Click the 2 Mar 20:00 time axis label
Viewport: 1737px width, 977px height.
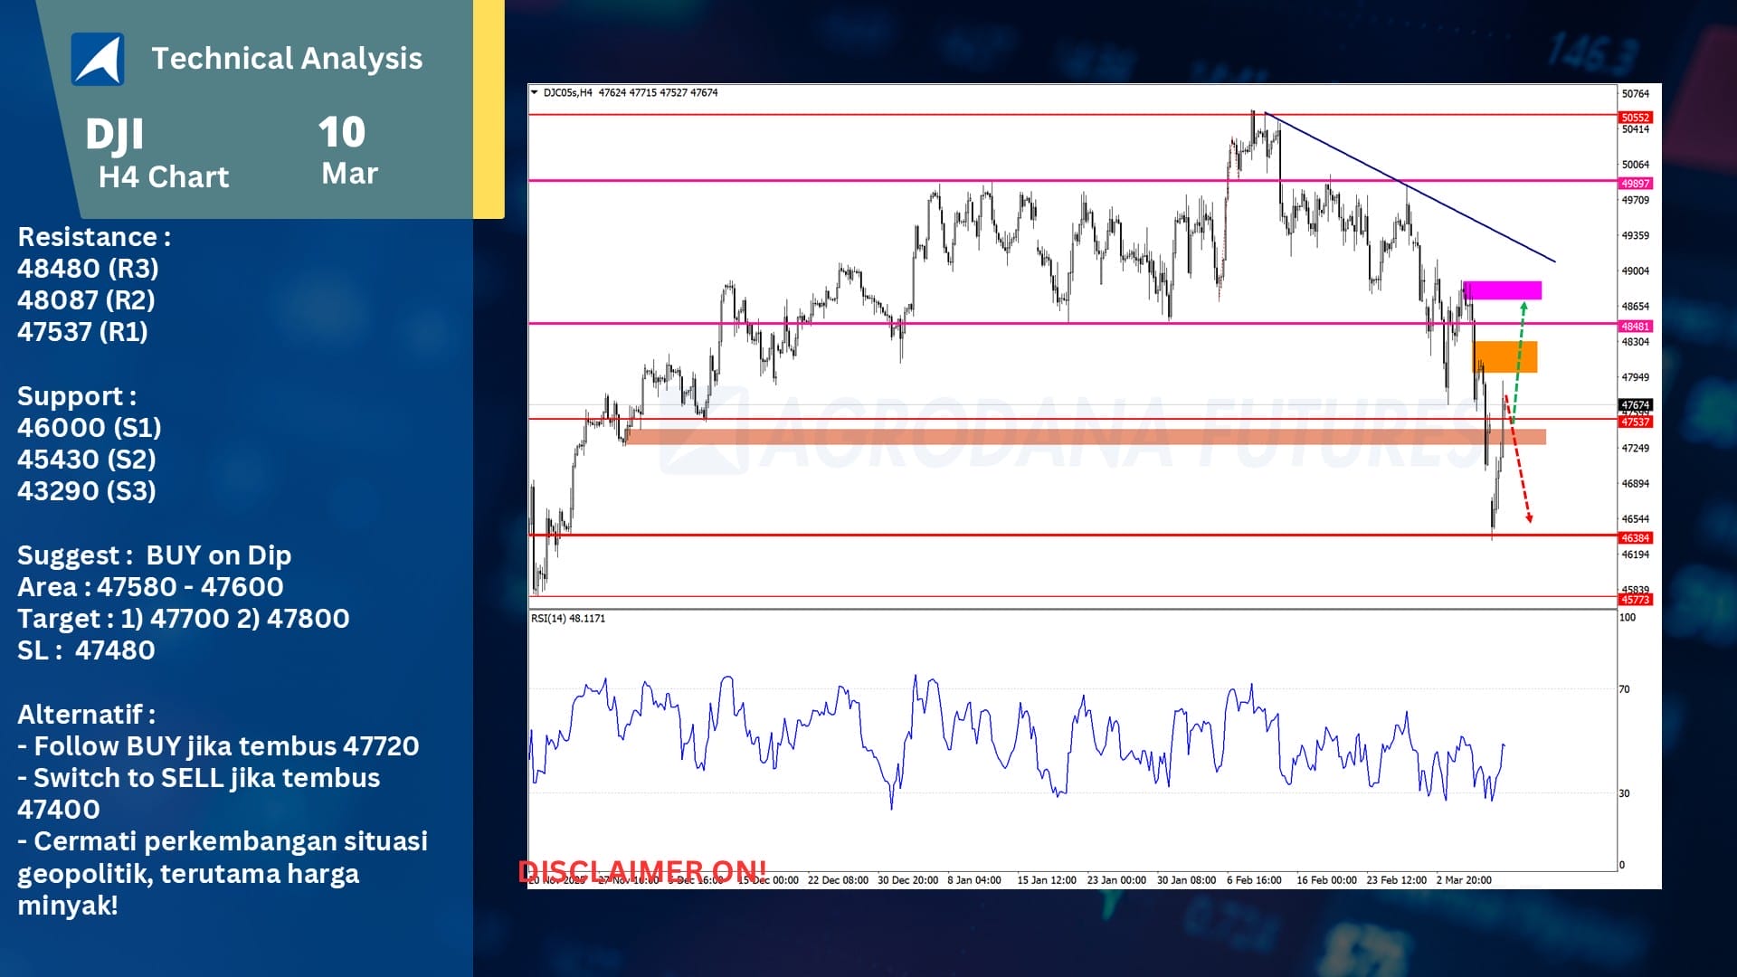point(1463,880)
